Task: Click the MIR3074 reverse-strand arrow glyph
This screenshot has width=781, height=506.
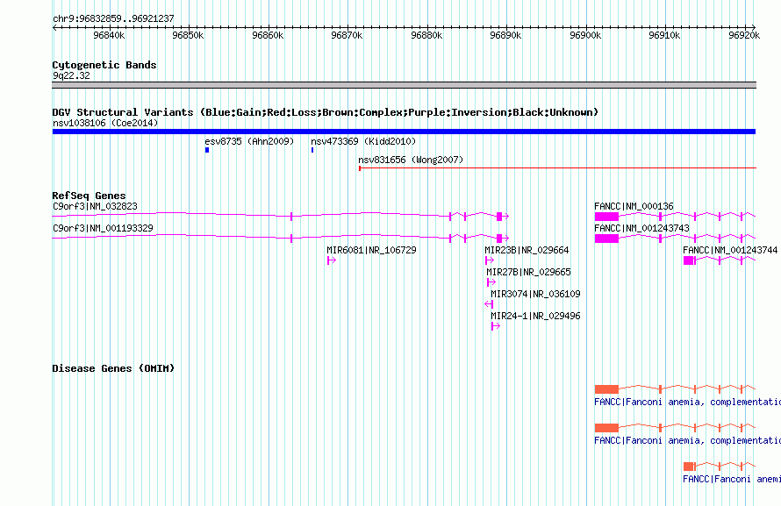Action: (489, 304)
